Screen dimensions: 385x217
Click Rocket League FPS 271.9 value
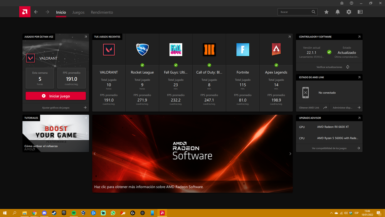pyautogui.click(x=142, y=100)
